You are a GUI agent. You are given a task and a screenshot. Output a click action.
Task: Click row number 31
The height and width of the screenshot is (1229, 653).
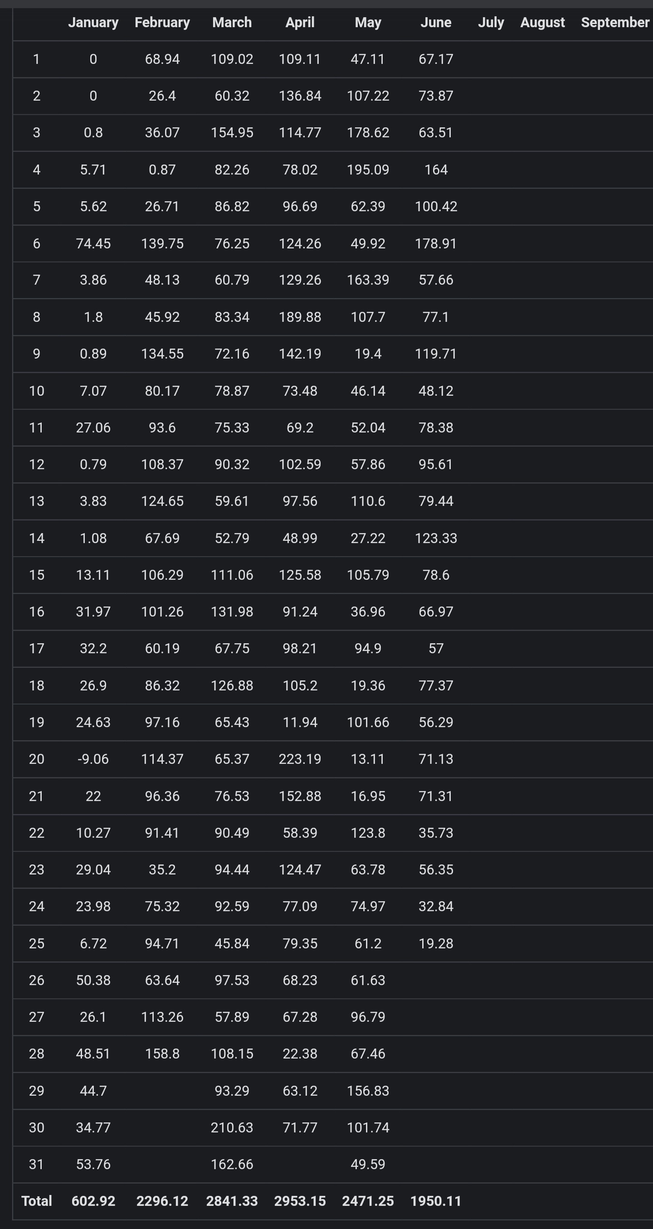click(37, 1164)
